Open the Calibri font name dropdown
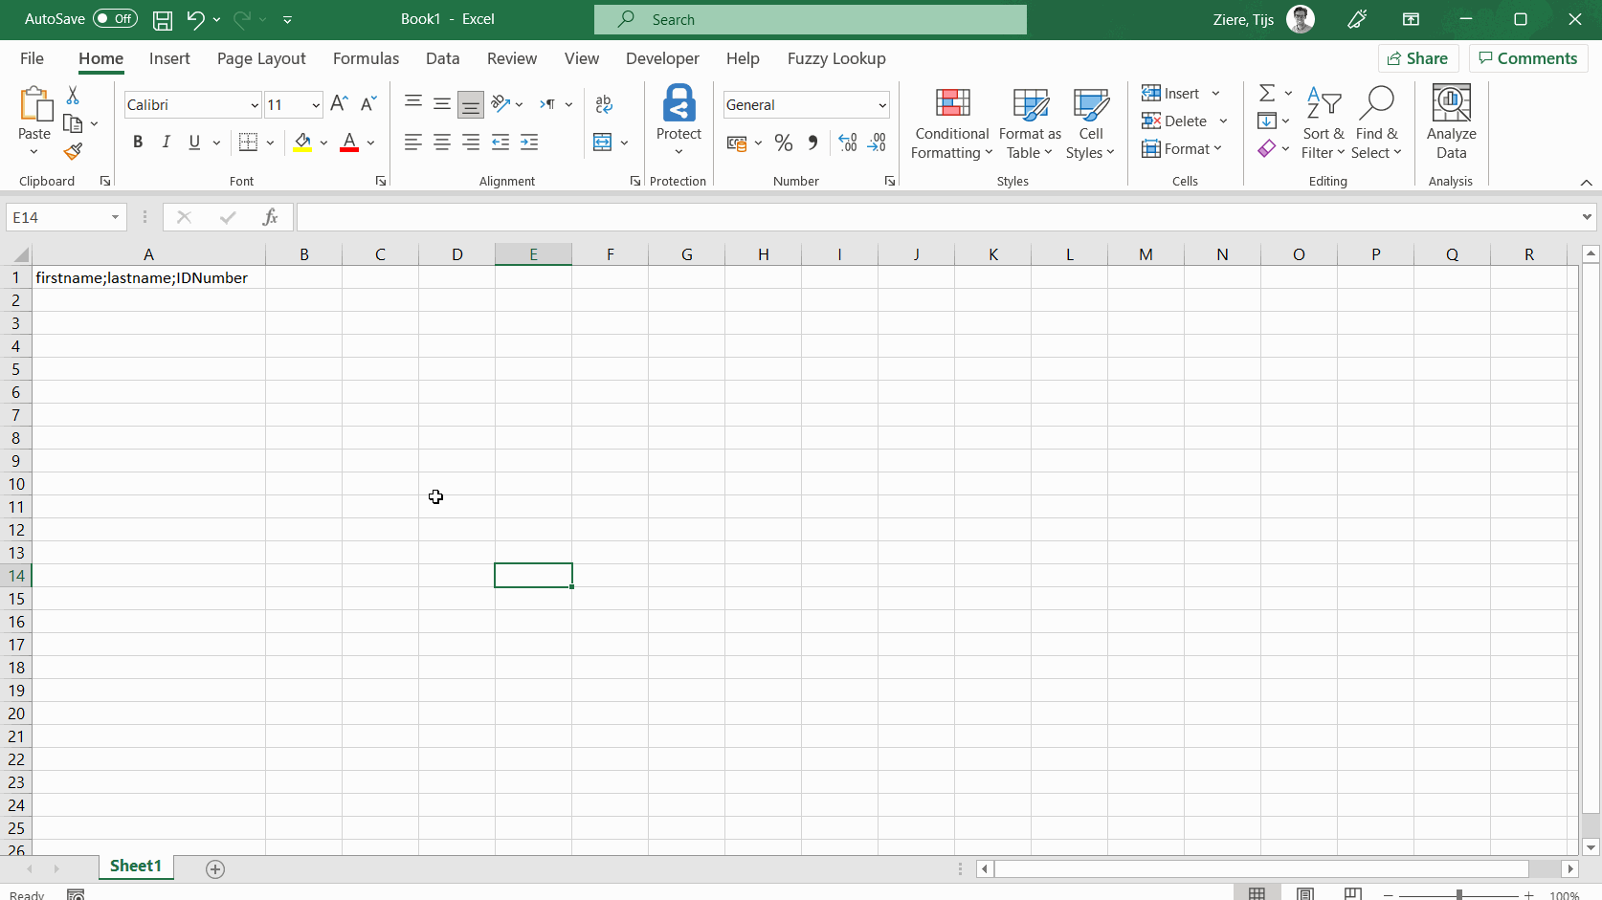 pyautogui.click(x=255, y=105)
